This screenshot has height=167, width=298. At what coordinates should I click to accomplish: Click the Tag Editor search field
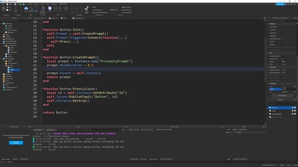[282, 104]
